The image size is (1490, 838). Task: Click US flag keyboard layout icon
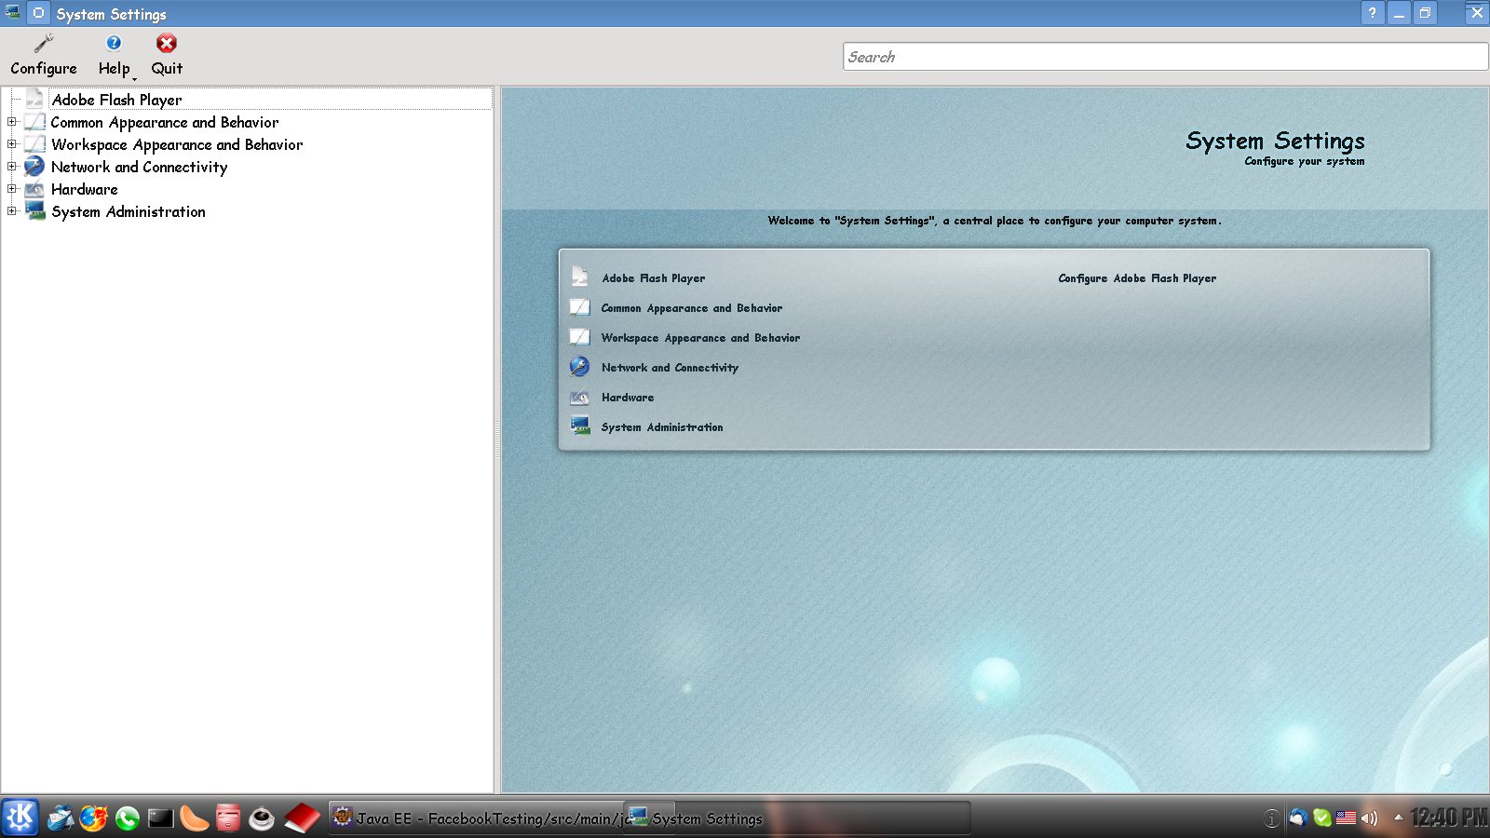[x=1346, y=818]
